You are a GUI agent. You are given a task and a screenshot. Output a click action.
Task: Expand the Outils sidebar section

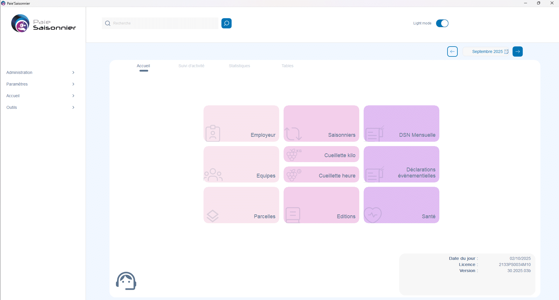(40, 107)
